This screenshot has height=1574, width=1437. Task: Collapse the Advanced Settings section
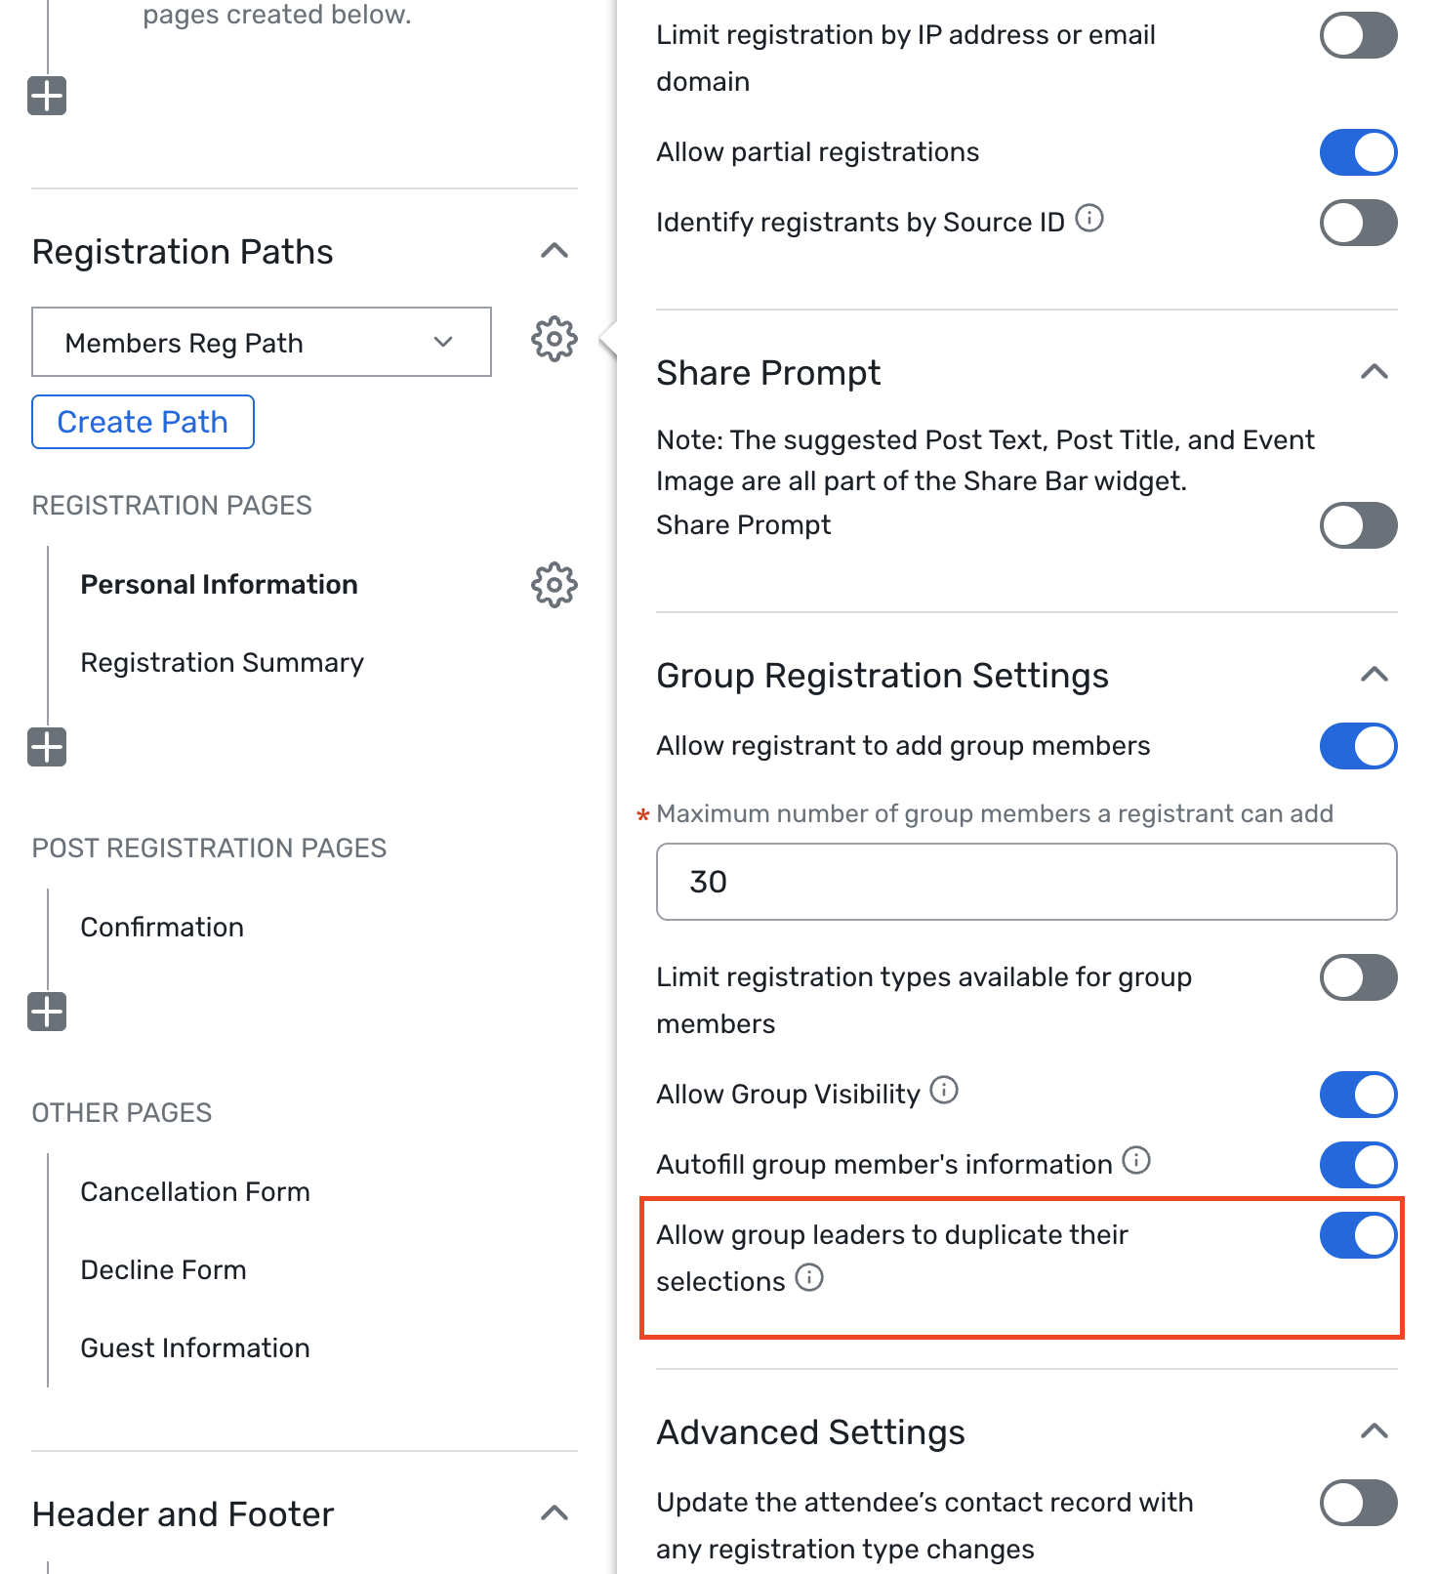(x=1375, y=1431)
